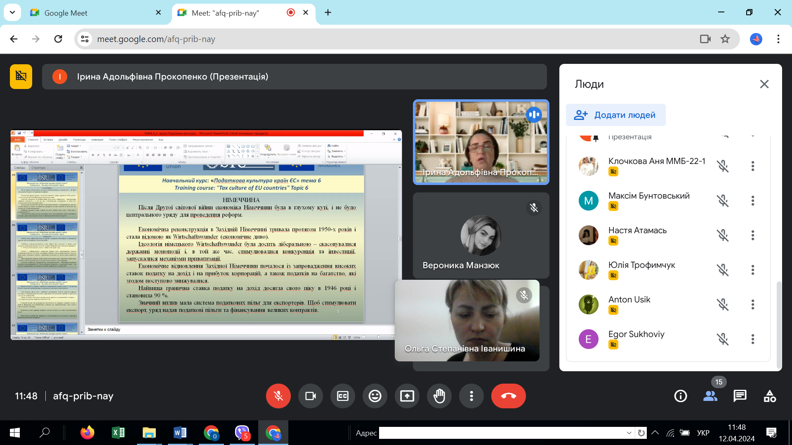Go back in browser
The image size is (792, 445).
point(14,39)
